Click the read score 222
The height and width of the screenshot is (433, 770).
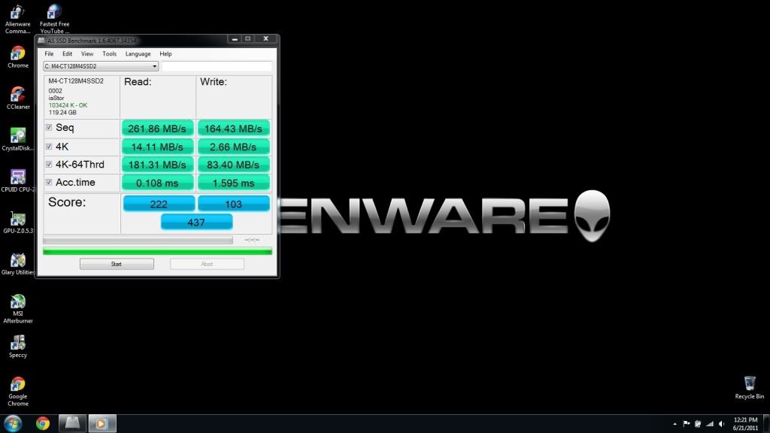[159, 203]
